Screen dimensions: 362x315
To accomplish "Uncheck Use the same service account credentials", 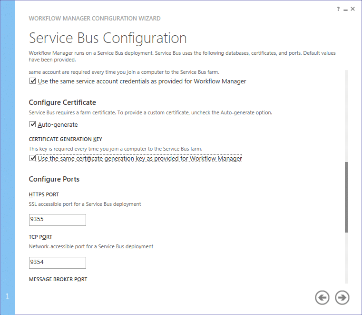I will click(x=32, y=81).
